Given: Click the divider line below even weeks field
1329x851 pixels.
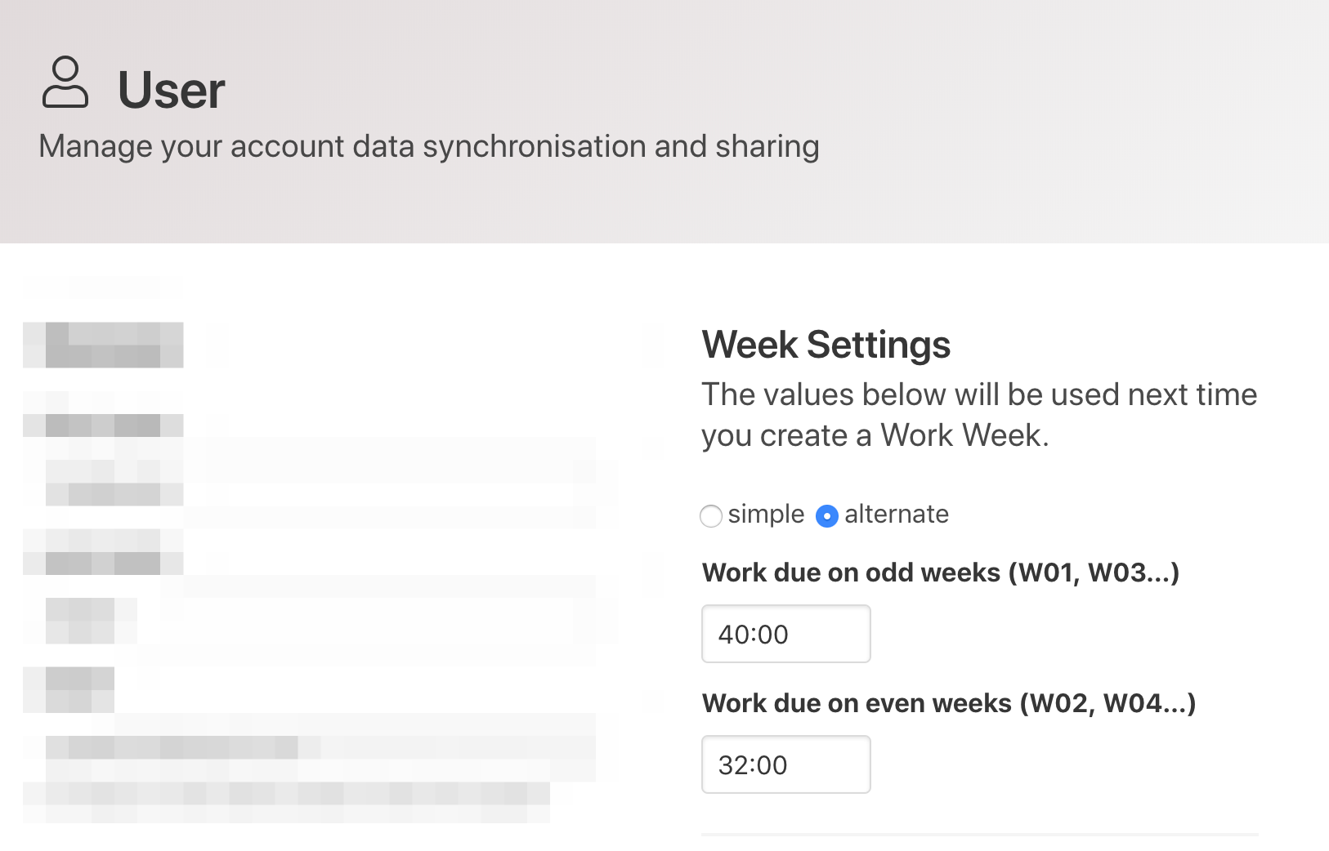Looking at the screenshot, I should pos(979,835).
